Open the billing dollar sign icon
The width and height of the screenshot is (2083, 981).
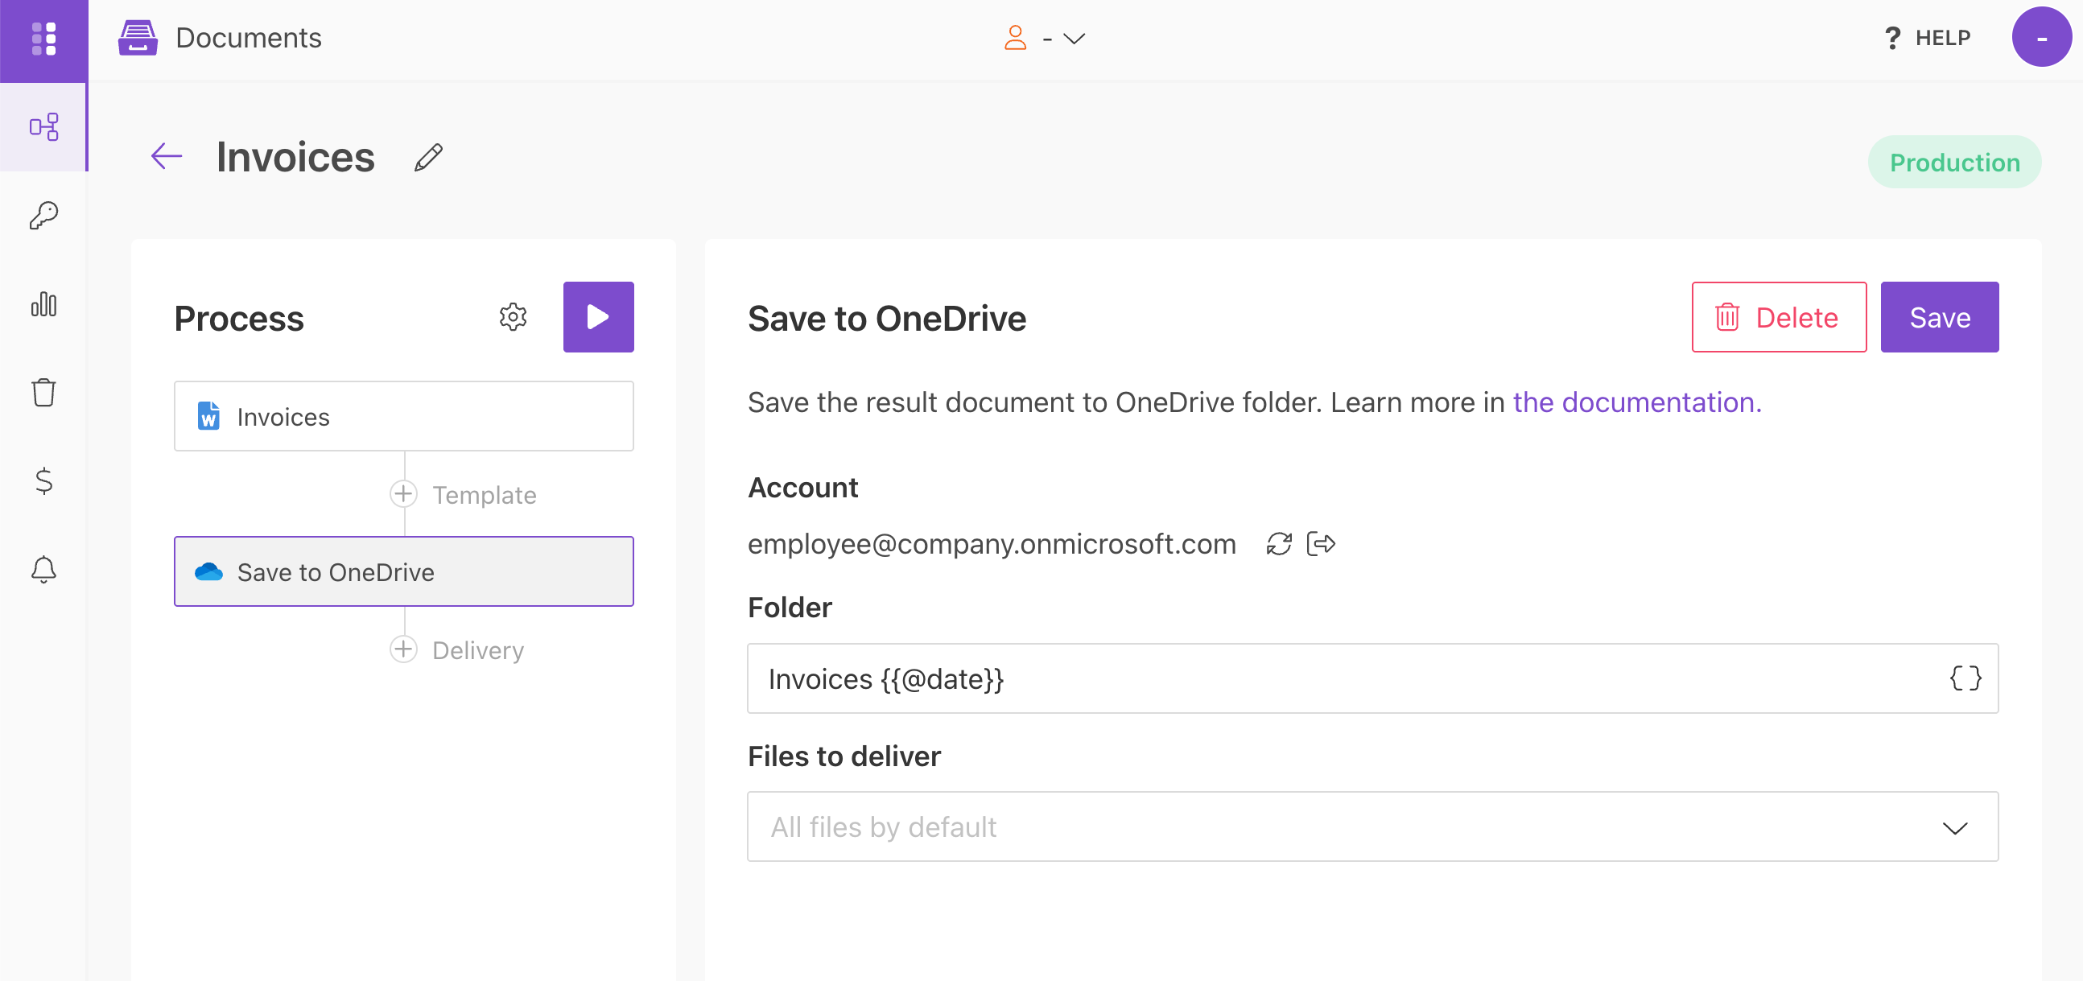43,481
